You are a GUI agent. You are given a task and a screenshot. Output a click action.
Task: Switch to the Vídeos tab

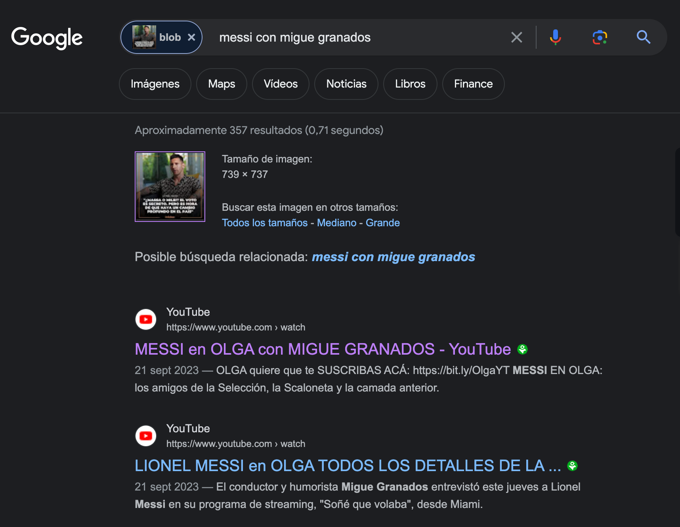pos(281,84)
